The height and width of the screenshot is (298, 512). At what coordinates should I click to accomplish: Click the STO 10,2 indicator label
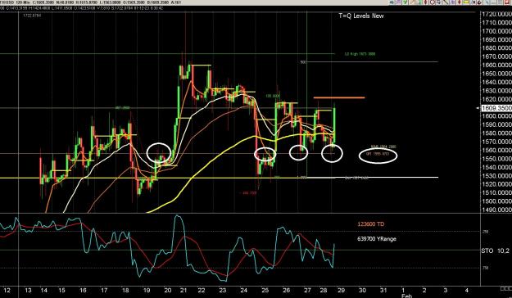[495, 251]
